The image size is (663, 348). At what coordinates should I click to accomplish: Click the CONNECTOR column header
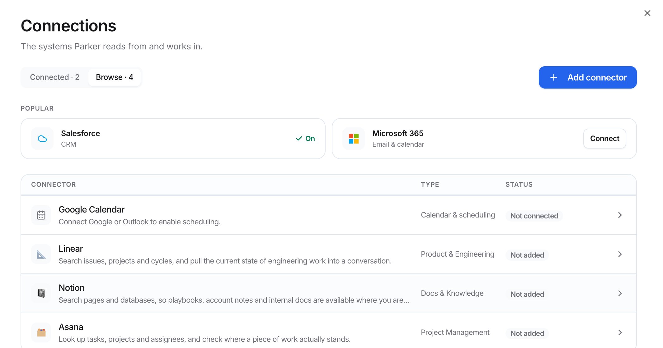point(54,185)
